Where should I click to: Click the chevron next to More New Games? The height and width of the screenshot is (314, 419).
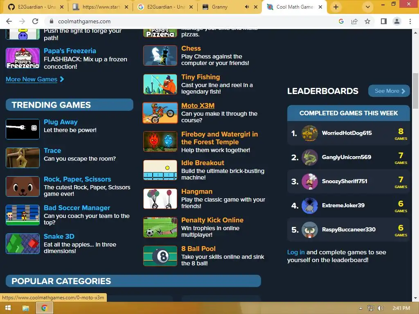pos(62,79)
